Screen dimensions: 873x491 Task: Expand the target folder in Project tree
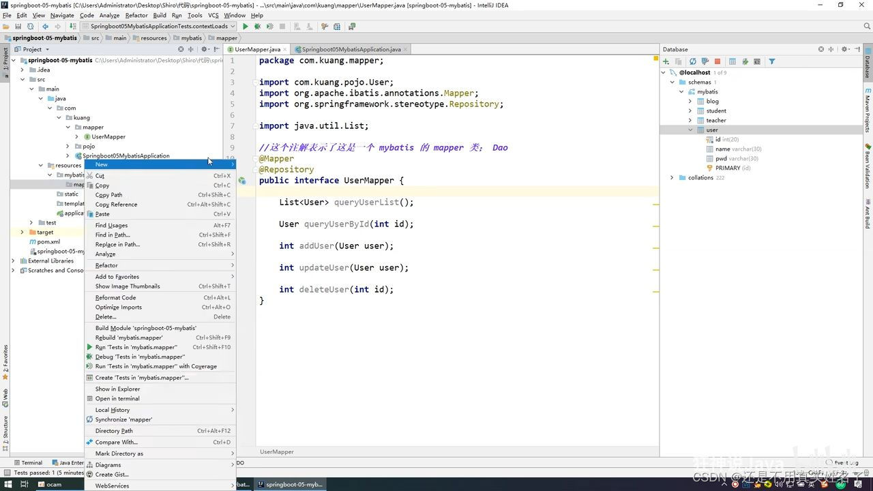click(23, 232)
